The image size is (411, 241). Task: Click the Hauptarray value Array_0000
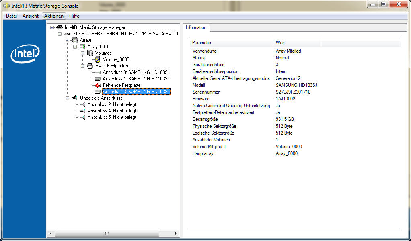point(286,153)
